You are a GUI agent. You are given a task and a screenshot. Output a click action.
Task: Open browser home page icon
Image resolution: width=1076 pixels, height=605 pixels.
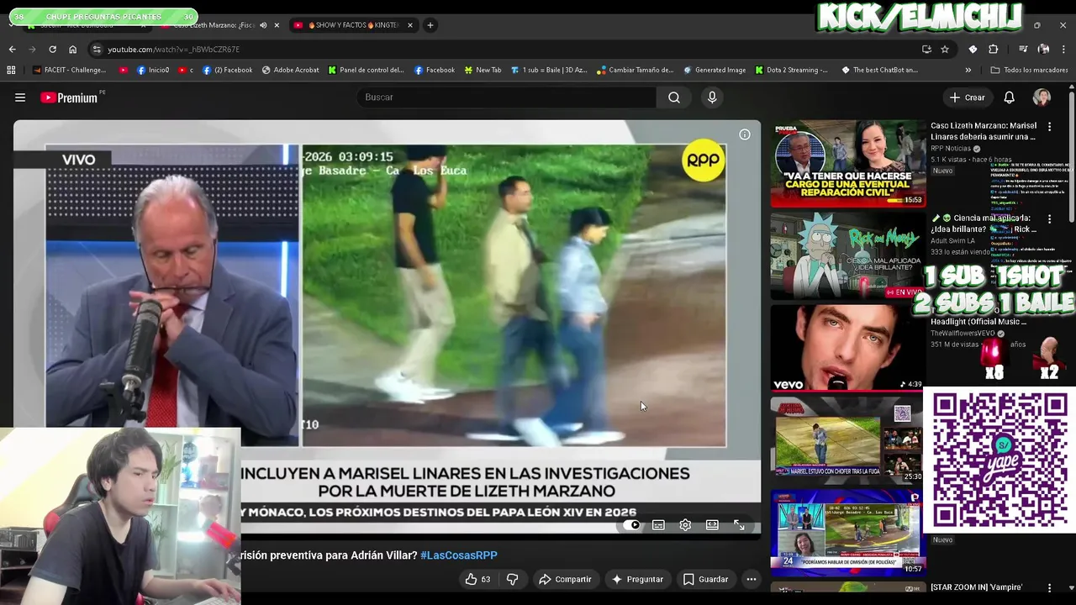tap(72, 50)
